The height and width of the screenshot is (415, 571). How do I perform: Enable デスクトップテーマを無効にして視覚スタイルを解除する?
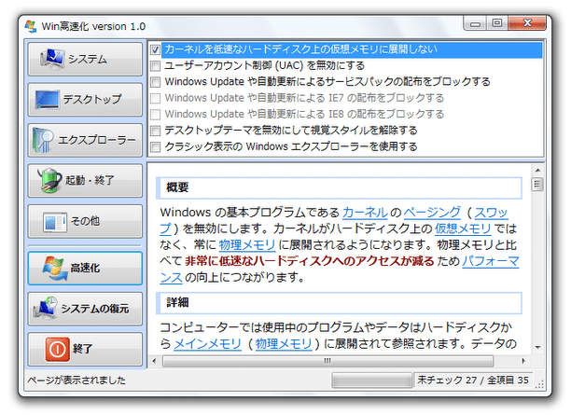[156, 131]
